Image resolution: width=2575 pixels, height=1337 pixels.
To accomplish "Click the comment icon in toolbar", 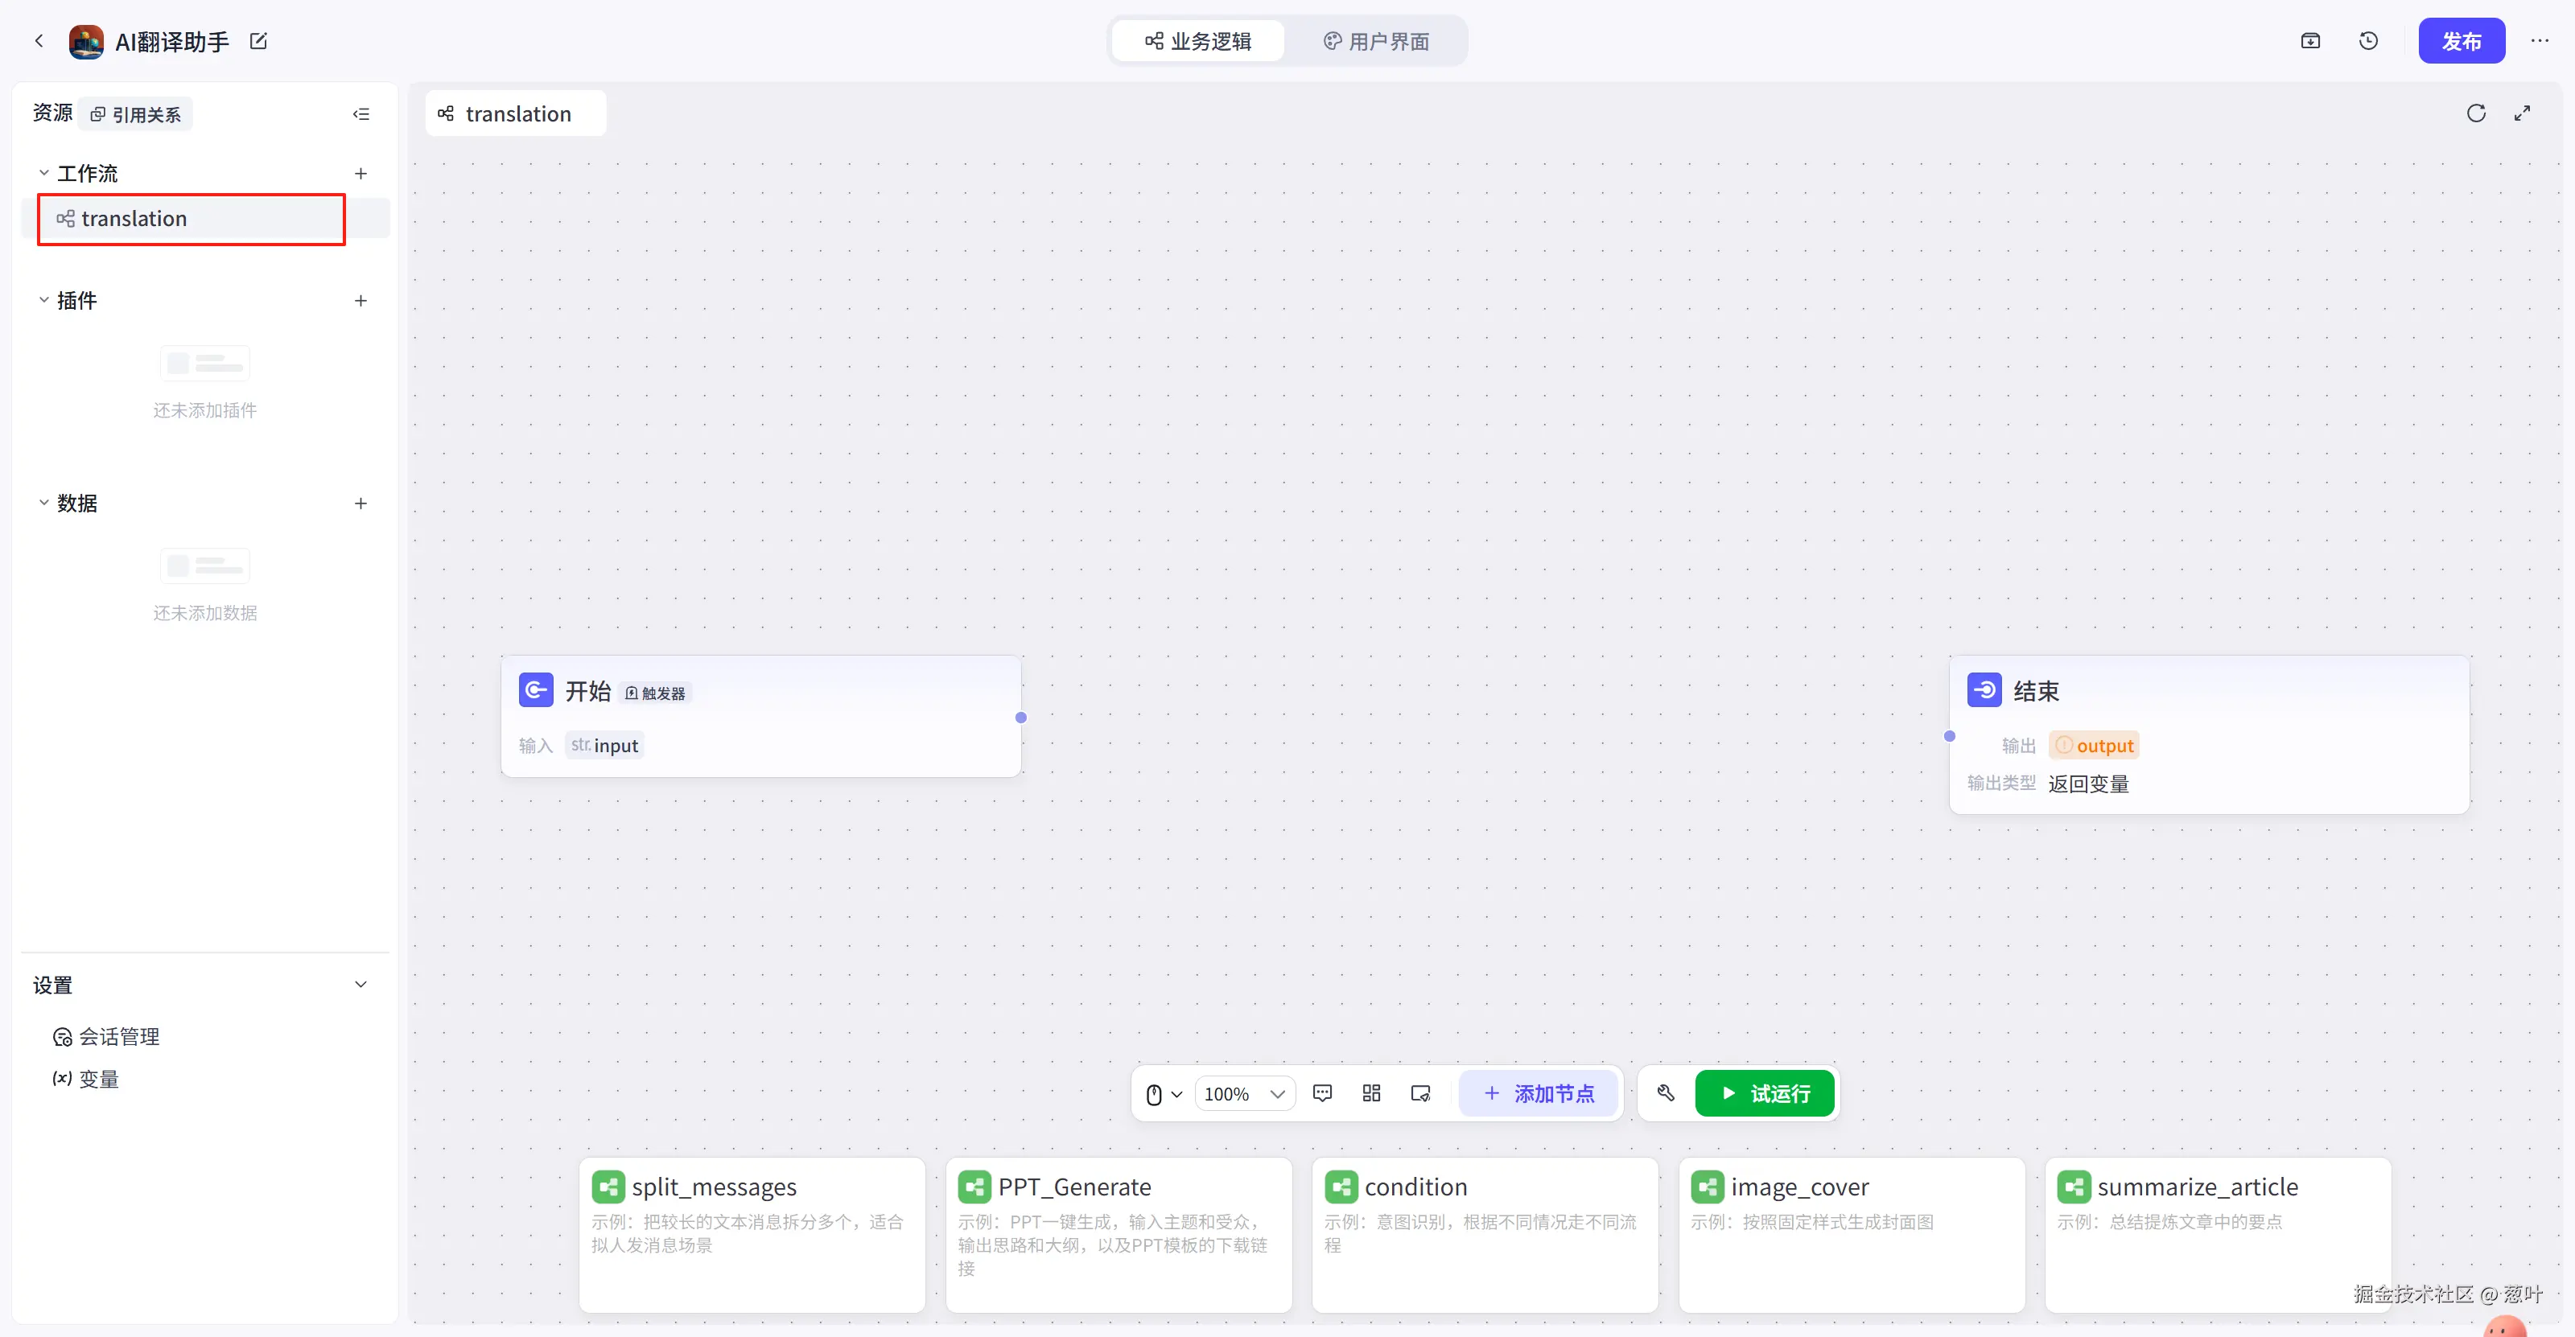I will [x=1322, y=1093].
